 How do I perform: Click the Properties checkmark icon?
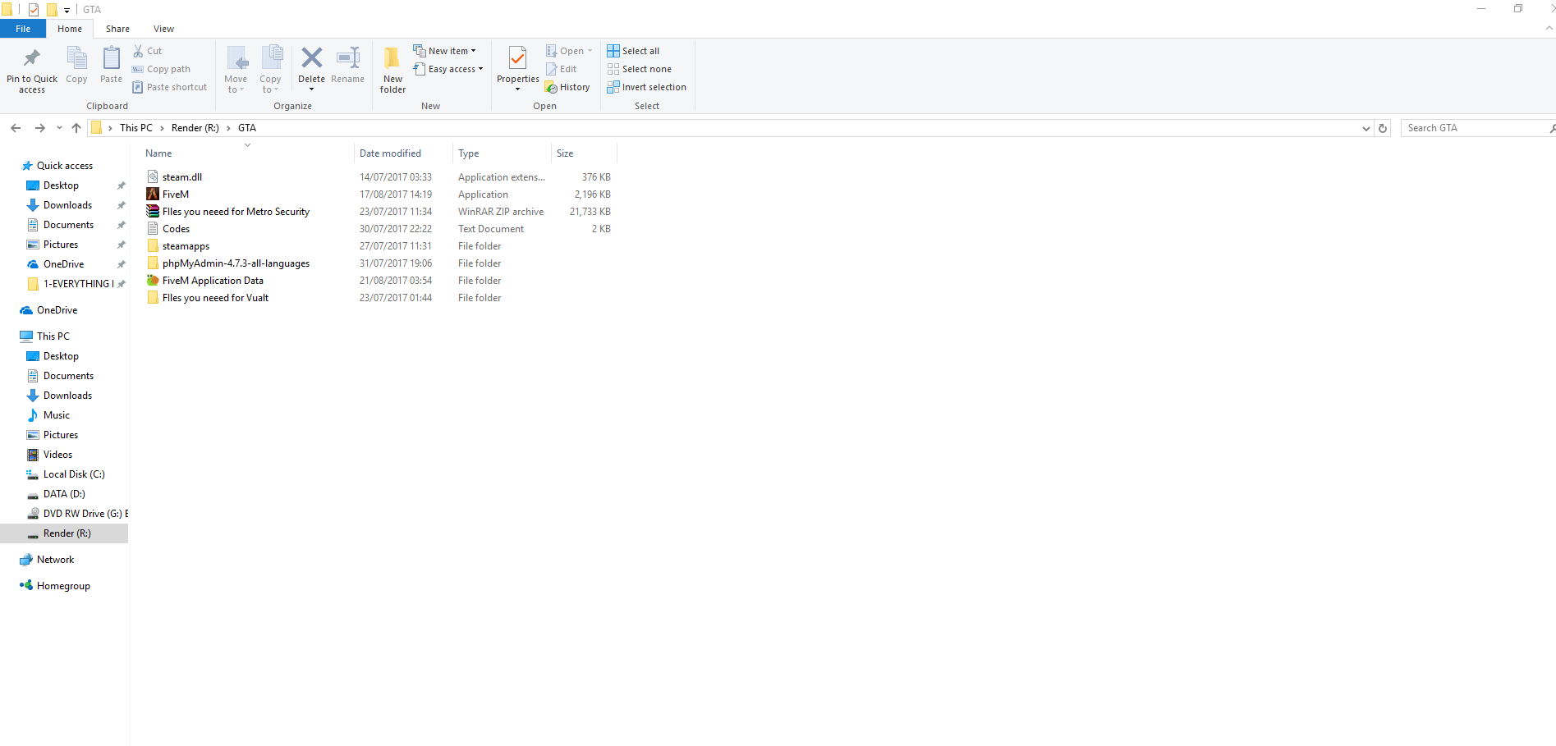518,57
